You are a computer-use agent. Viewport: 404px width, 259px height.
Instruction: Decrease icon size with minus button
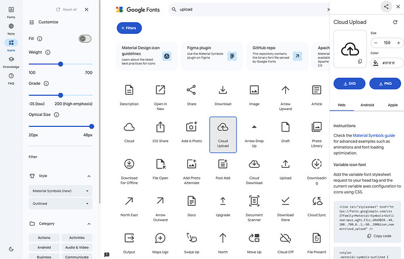click(376, 43)
